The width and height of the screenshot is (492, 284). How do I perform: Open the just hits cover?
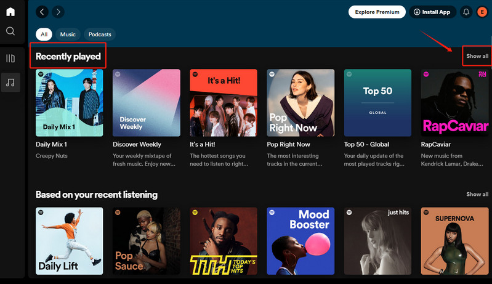coord(377,241)
